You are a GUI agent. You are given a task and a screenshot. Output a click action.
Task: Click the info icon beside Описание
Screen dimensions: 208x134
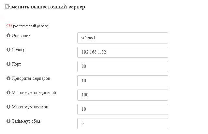(x=8, y=35)
